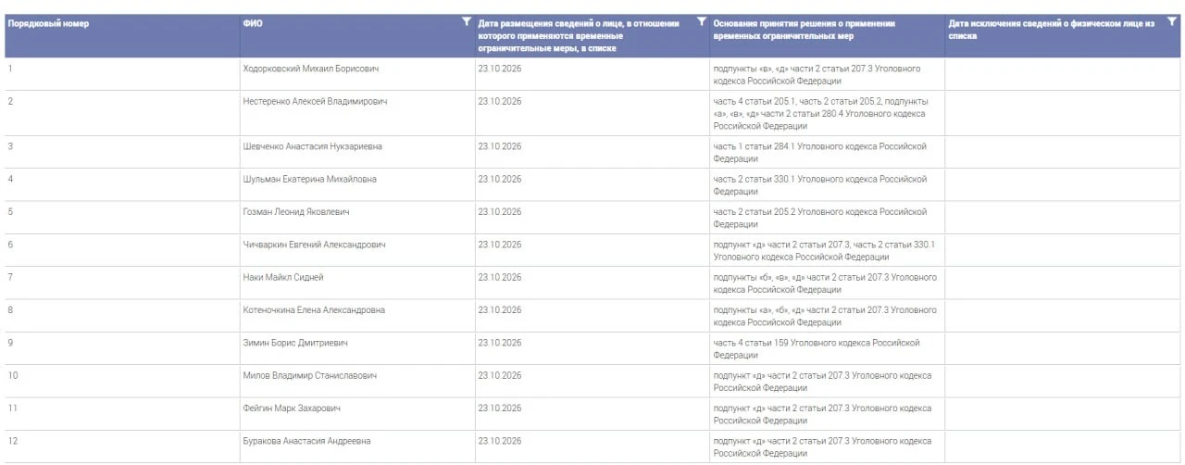Click the ФИО column header text
Screen dimensions: 1185x465
[252, 23]
